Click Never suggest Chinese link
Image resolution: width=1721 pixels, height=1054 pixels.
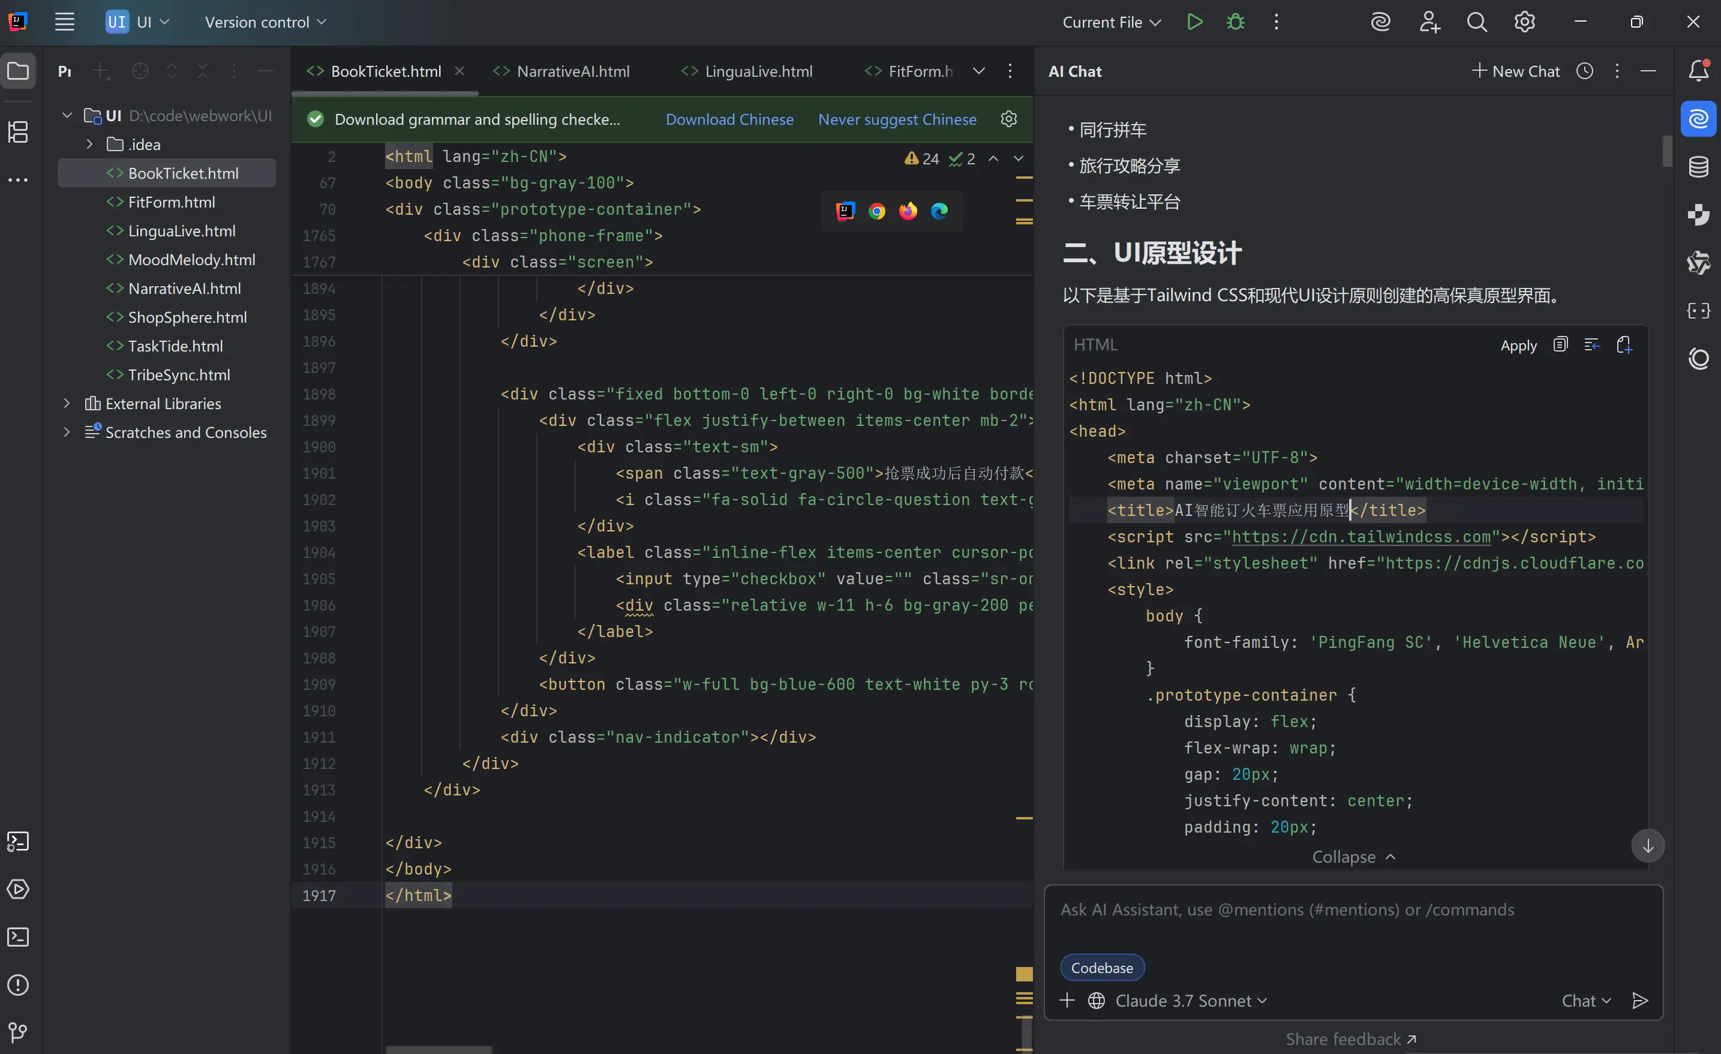[897, 119]
